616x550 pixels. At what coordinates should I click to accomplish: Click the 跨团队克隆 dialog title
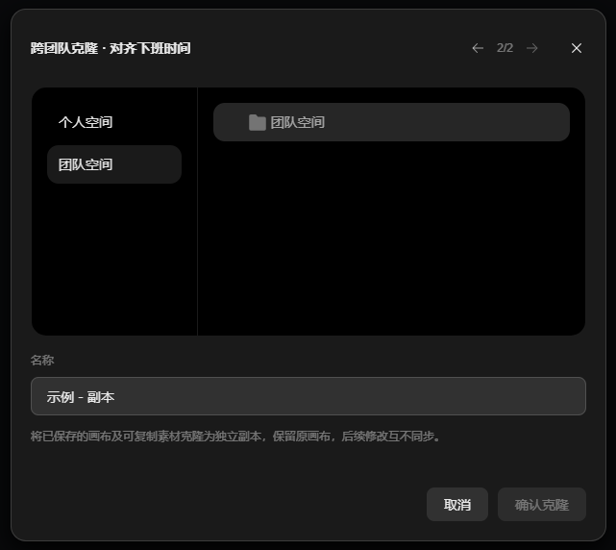111,48
